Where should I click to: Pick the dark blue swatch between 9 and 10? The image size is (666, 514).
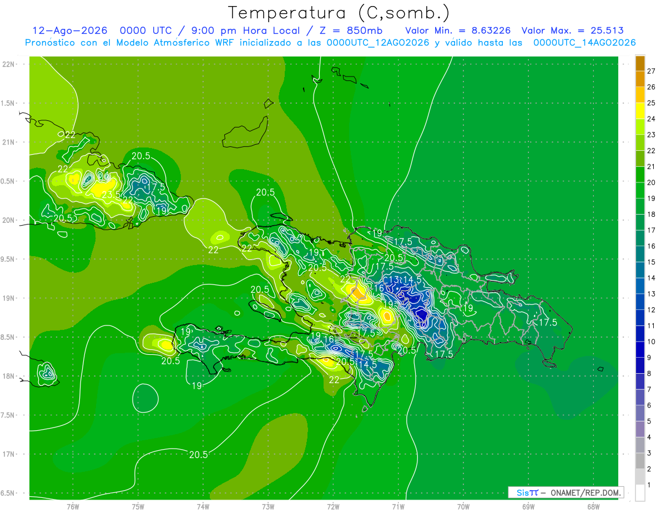coord(640,350)
